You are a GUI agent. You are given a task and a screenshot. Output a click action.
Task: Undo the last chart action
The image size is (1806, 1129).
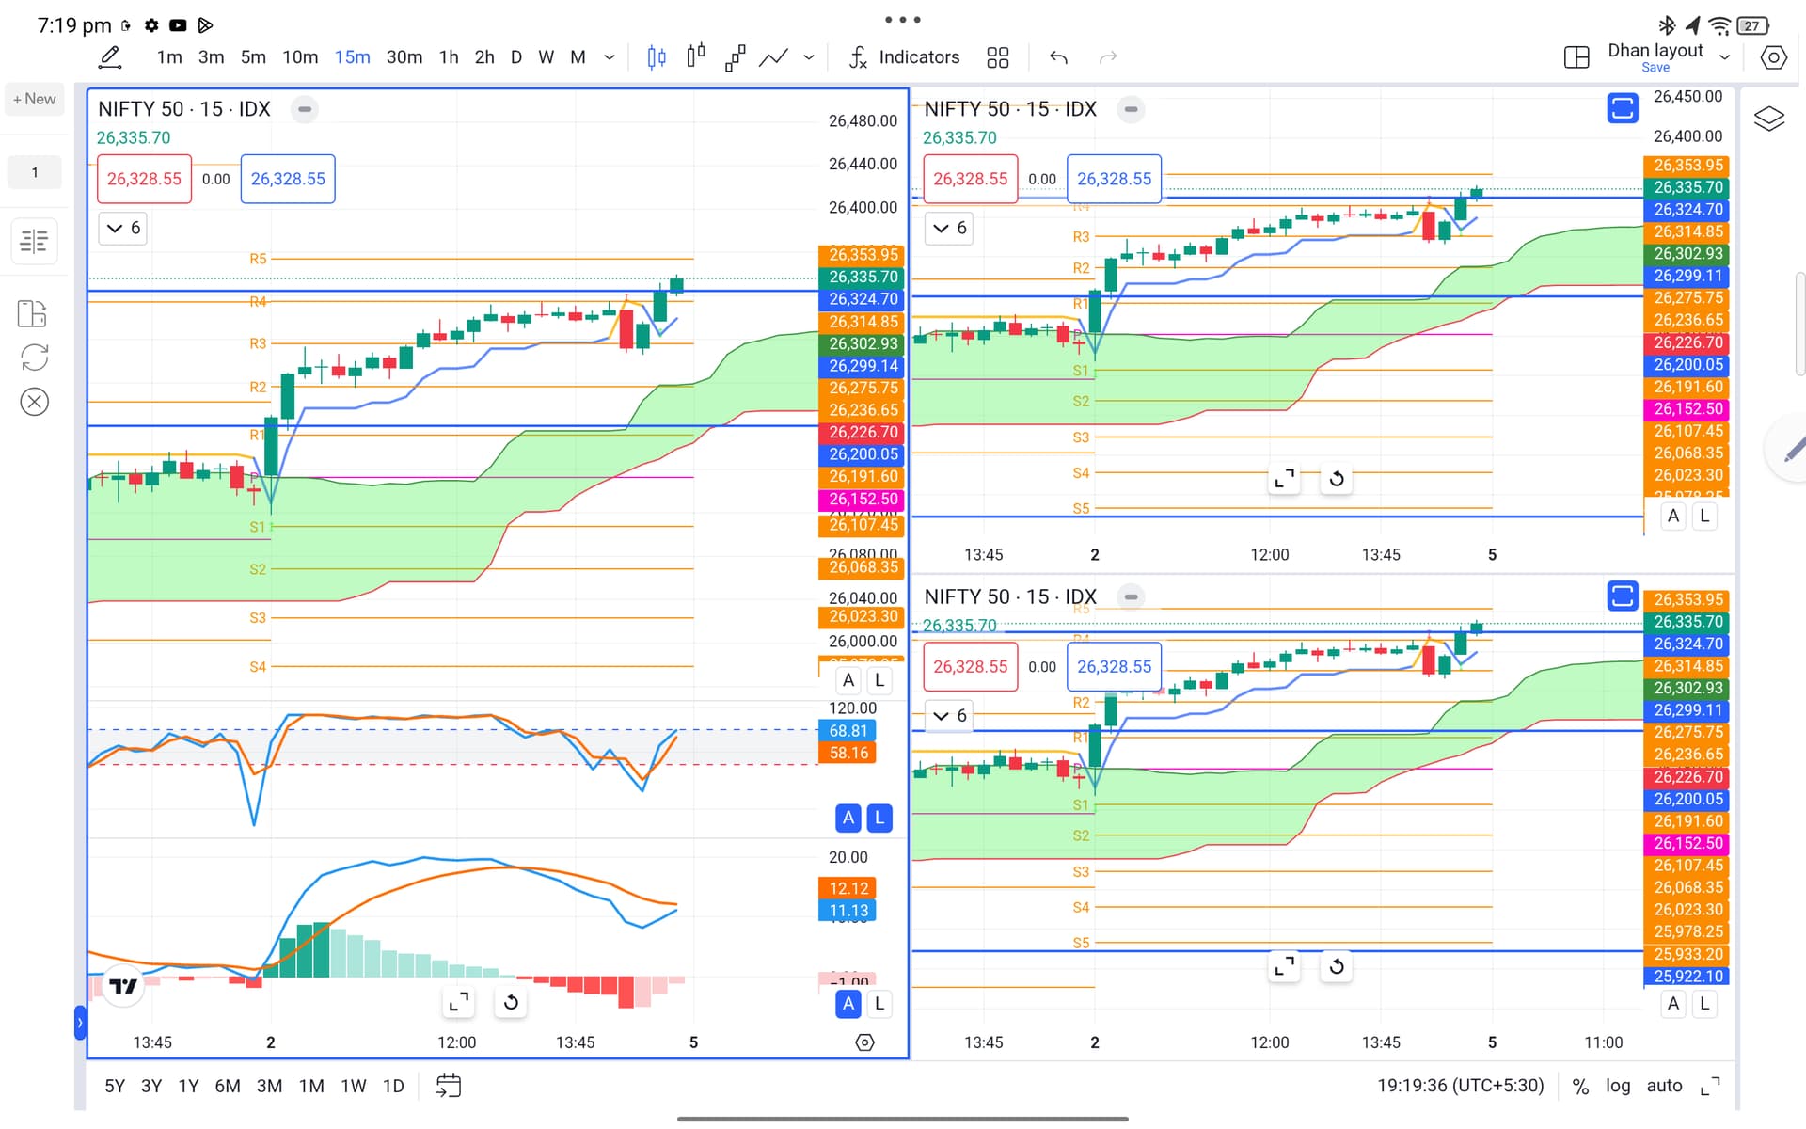coord(1058,57)
